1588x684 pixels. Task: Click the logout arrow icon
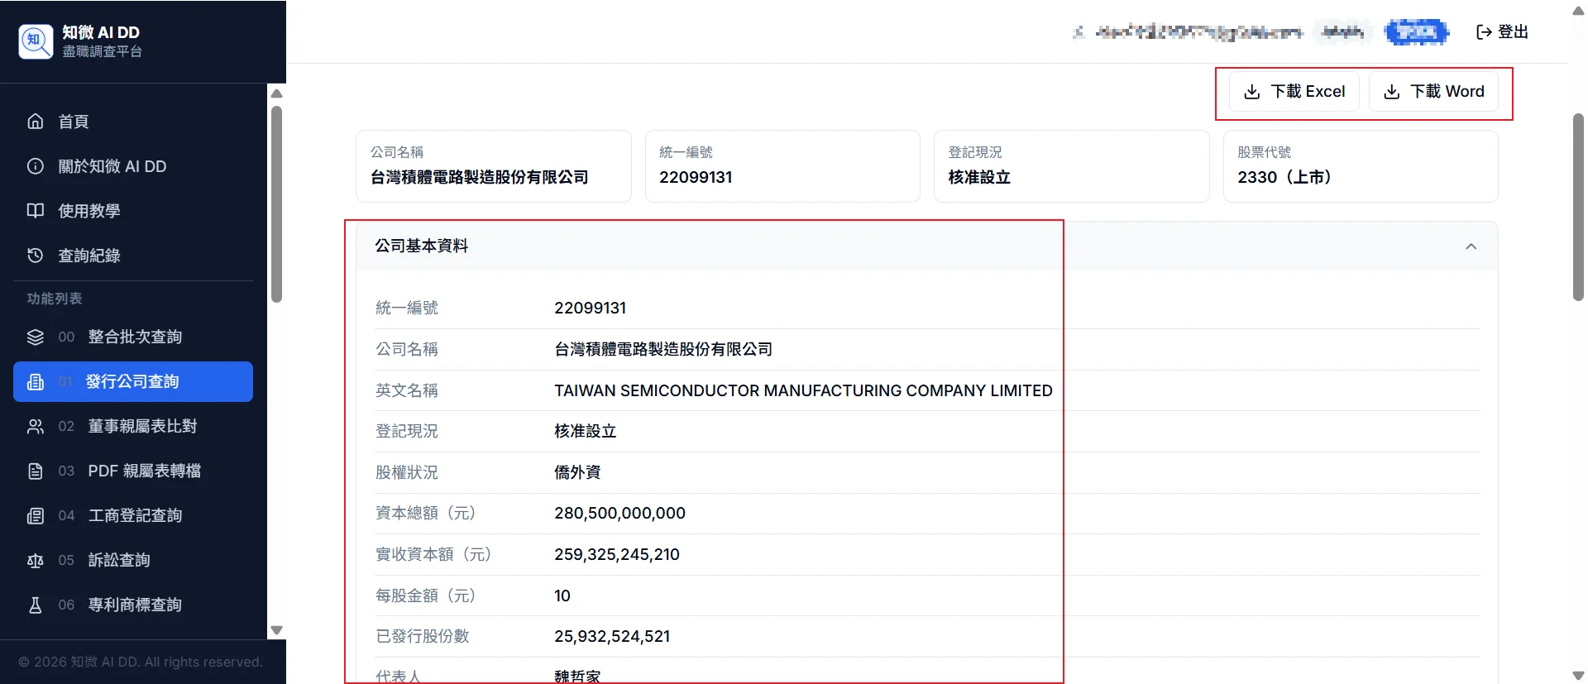pos(1484,32)
